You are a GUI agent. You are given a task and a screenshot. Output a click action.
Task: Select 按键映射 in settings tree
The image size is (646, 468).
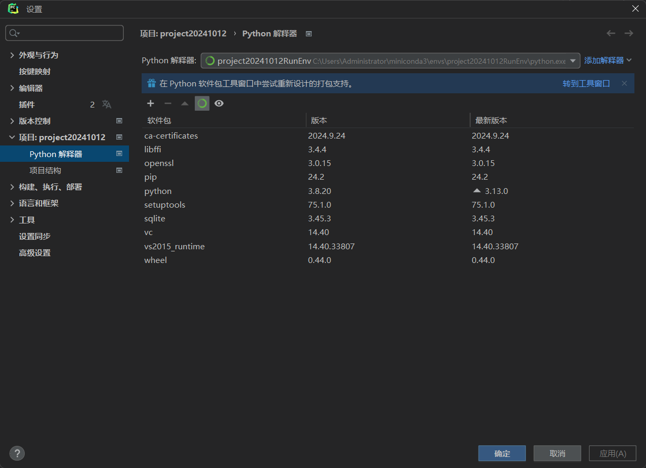point(35,72)
